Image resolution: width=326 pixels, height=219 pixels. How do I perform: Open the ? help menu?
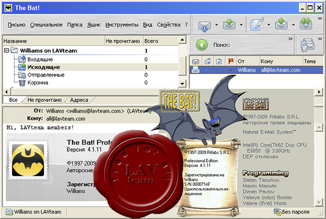(186, 25)
